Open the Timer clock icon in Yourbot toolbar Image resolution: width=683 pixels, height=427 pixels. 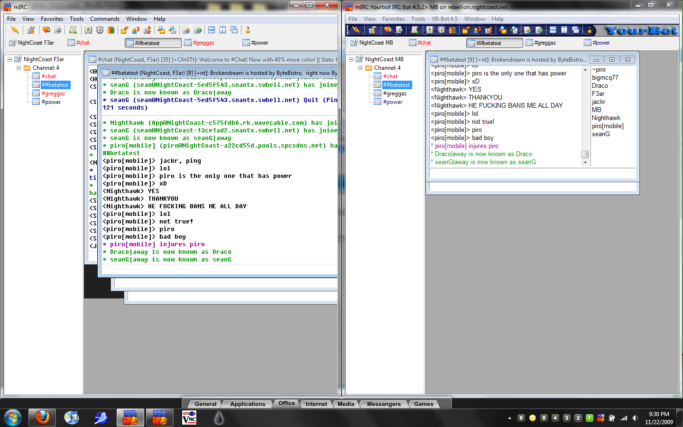441,30
